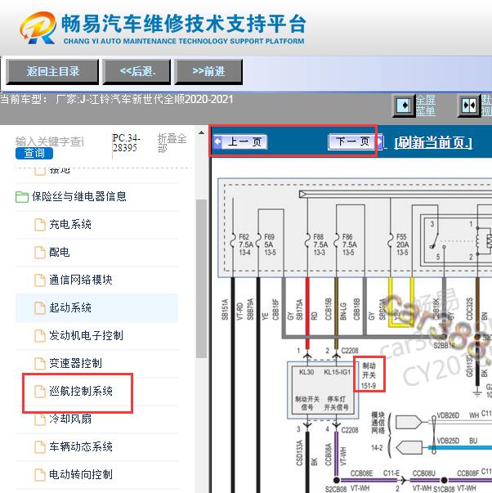The width and height of the screenshot is (492, 493).
Task: Click the fullscreen menu icon
Action: [404, 105]
